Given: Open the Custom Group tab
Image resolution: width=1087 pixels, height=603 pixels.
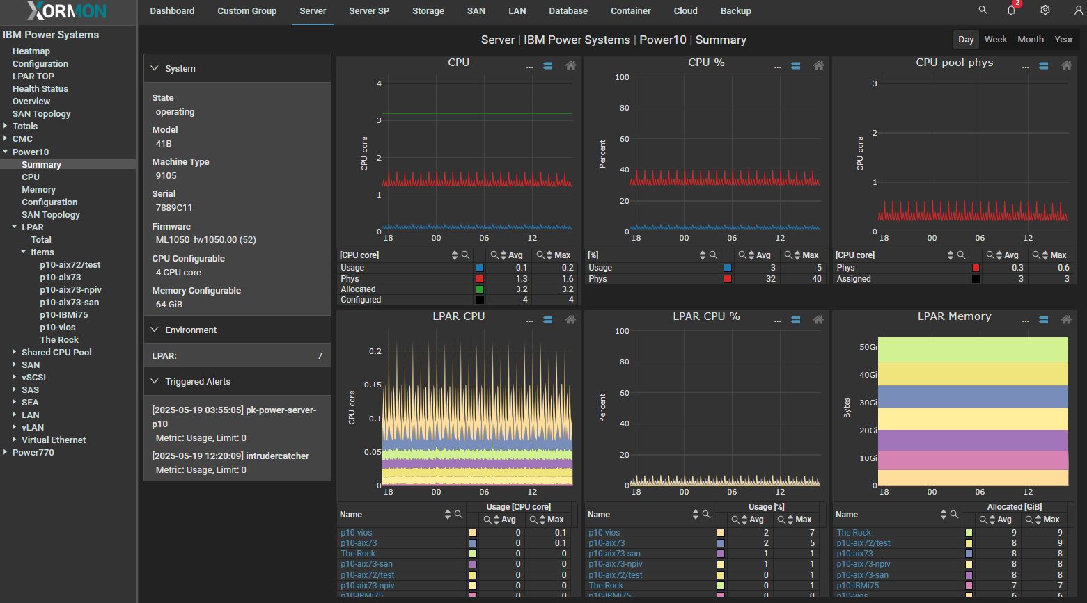Looking at the screenshot, I should 247,11.
